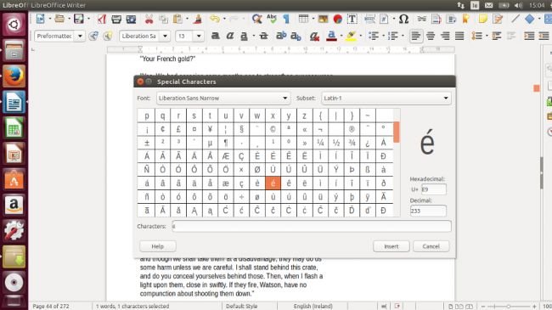The image size is (552, 310).
Task: Click the Insert Hyperlink icon
Action: (x=421, y=19)
